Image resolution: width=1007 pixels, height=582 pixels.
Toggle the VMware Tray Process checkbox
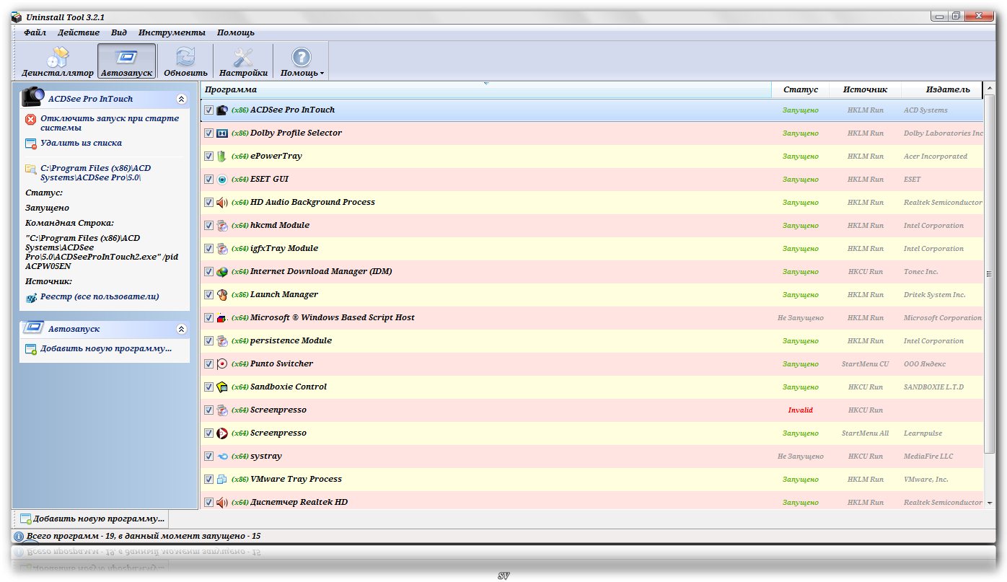(208, 480)
